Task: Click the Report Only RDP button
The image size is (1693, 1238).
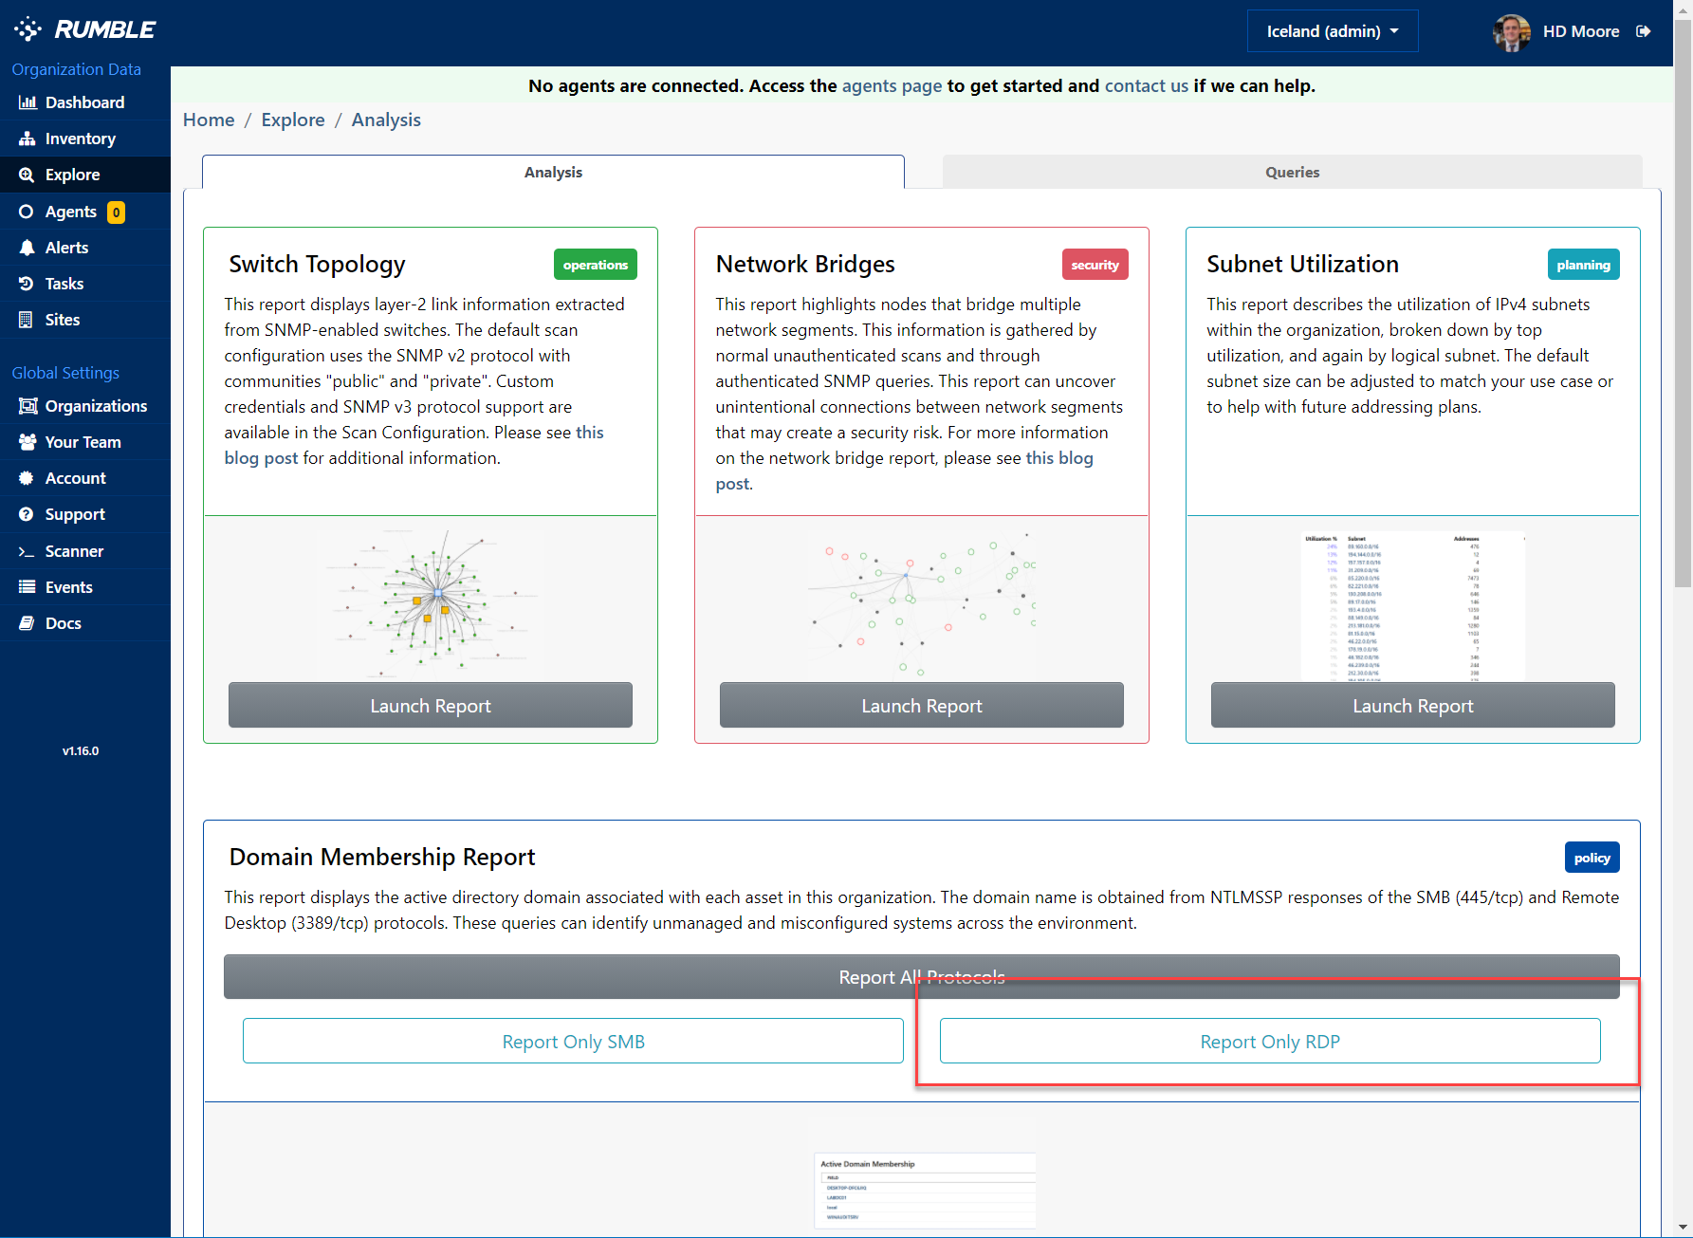Action: (1269, 1041)
